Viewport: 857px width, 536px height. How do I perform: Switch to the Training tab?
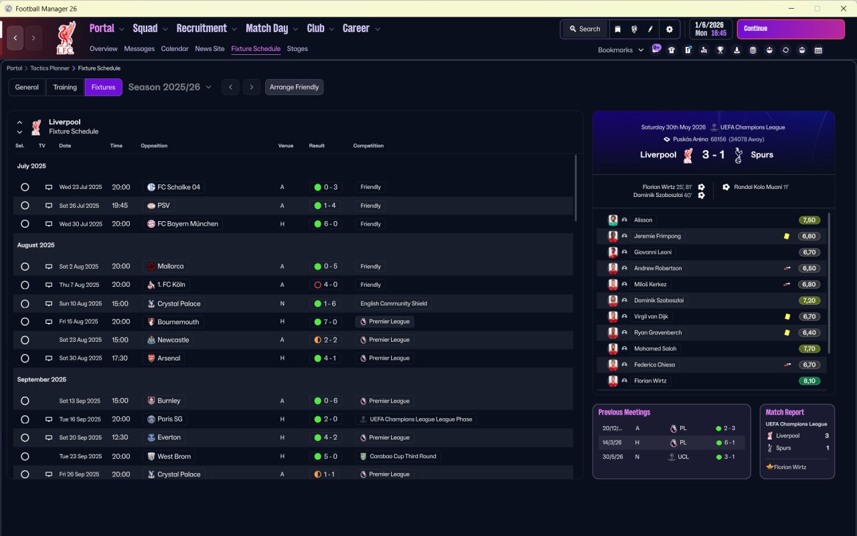65,87
